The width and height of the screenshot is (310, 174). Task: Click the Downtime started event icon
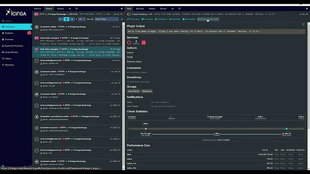click(x=37, y=128)
